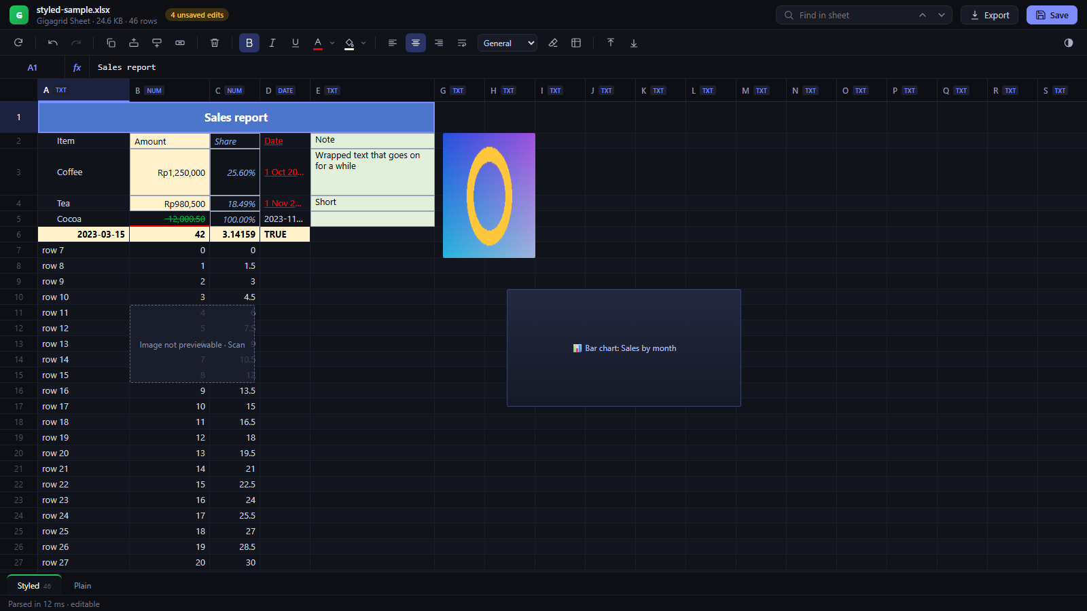Select the 2023-03-15 cell
The image size is (1087, 611).
click(x=84, y=234)
